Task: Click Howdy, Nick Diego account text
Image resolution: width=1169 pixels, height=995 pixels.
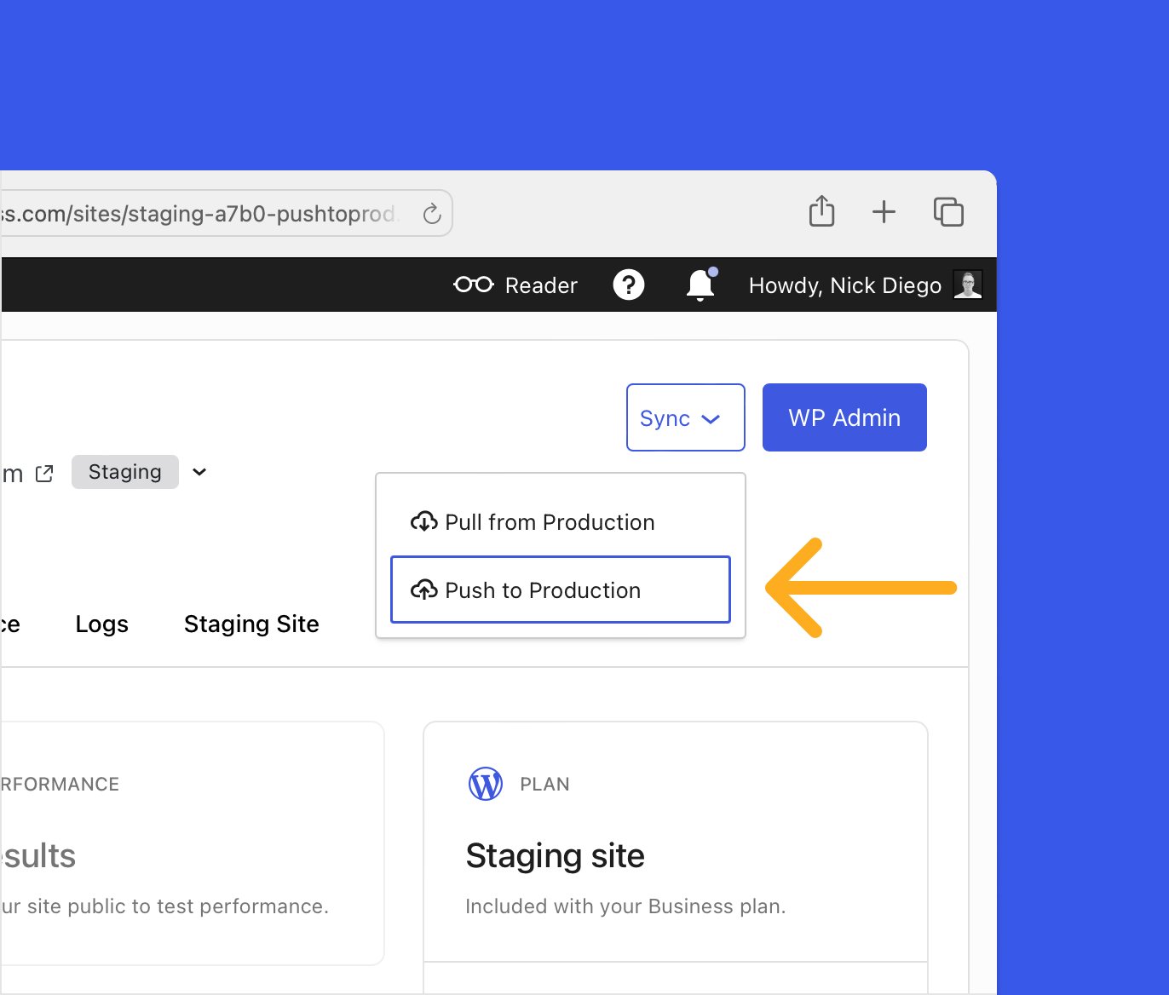Action: 844,285
